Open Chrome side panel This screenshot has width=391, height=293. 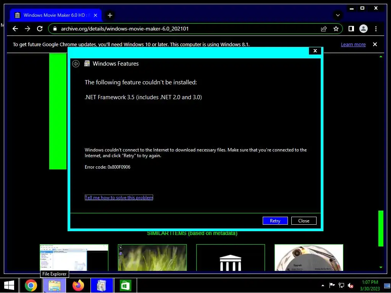(x=351, y=29)
